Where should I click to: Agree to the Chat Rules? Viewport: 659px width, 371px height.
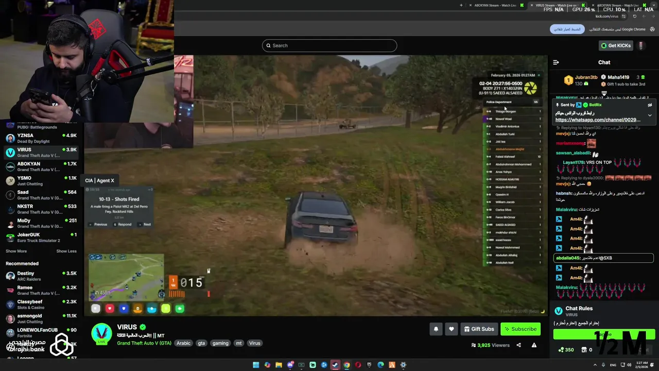[x=604, y=334]
